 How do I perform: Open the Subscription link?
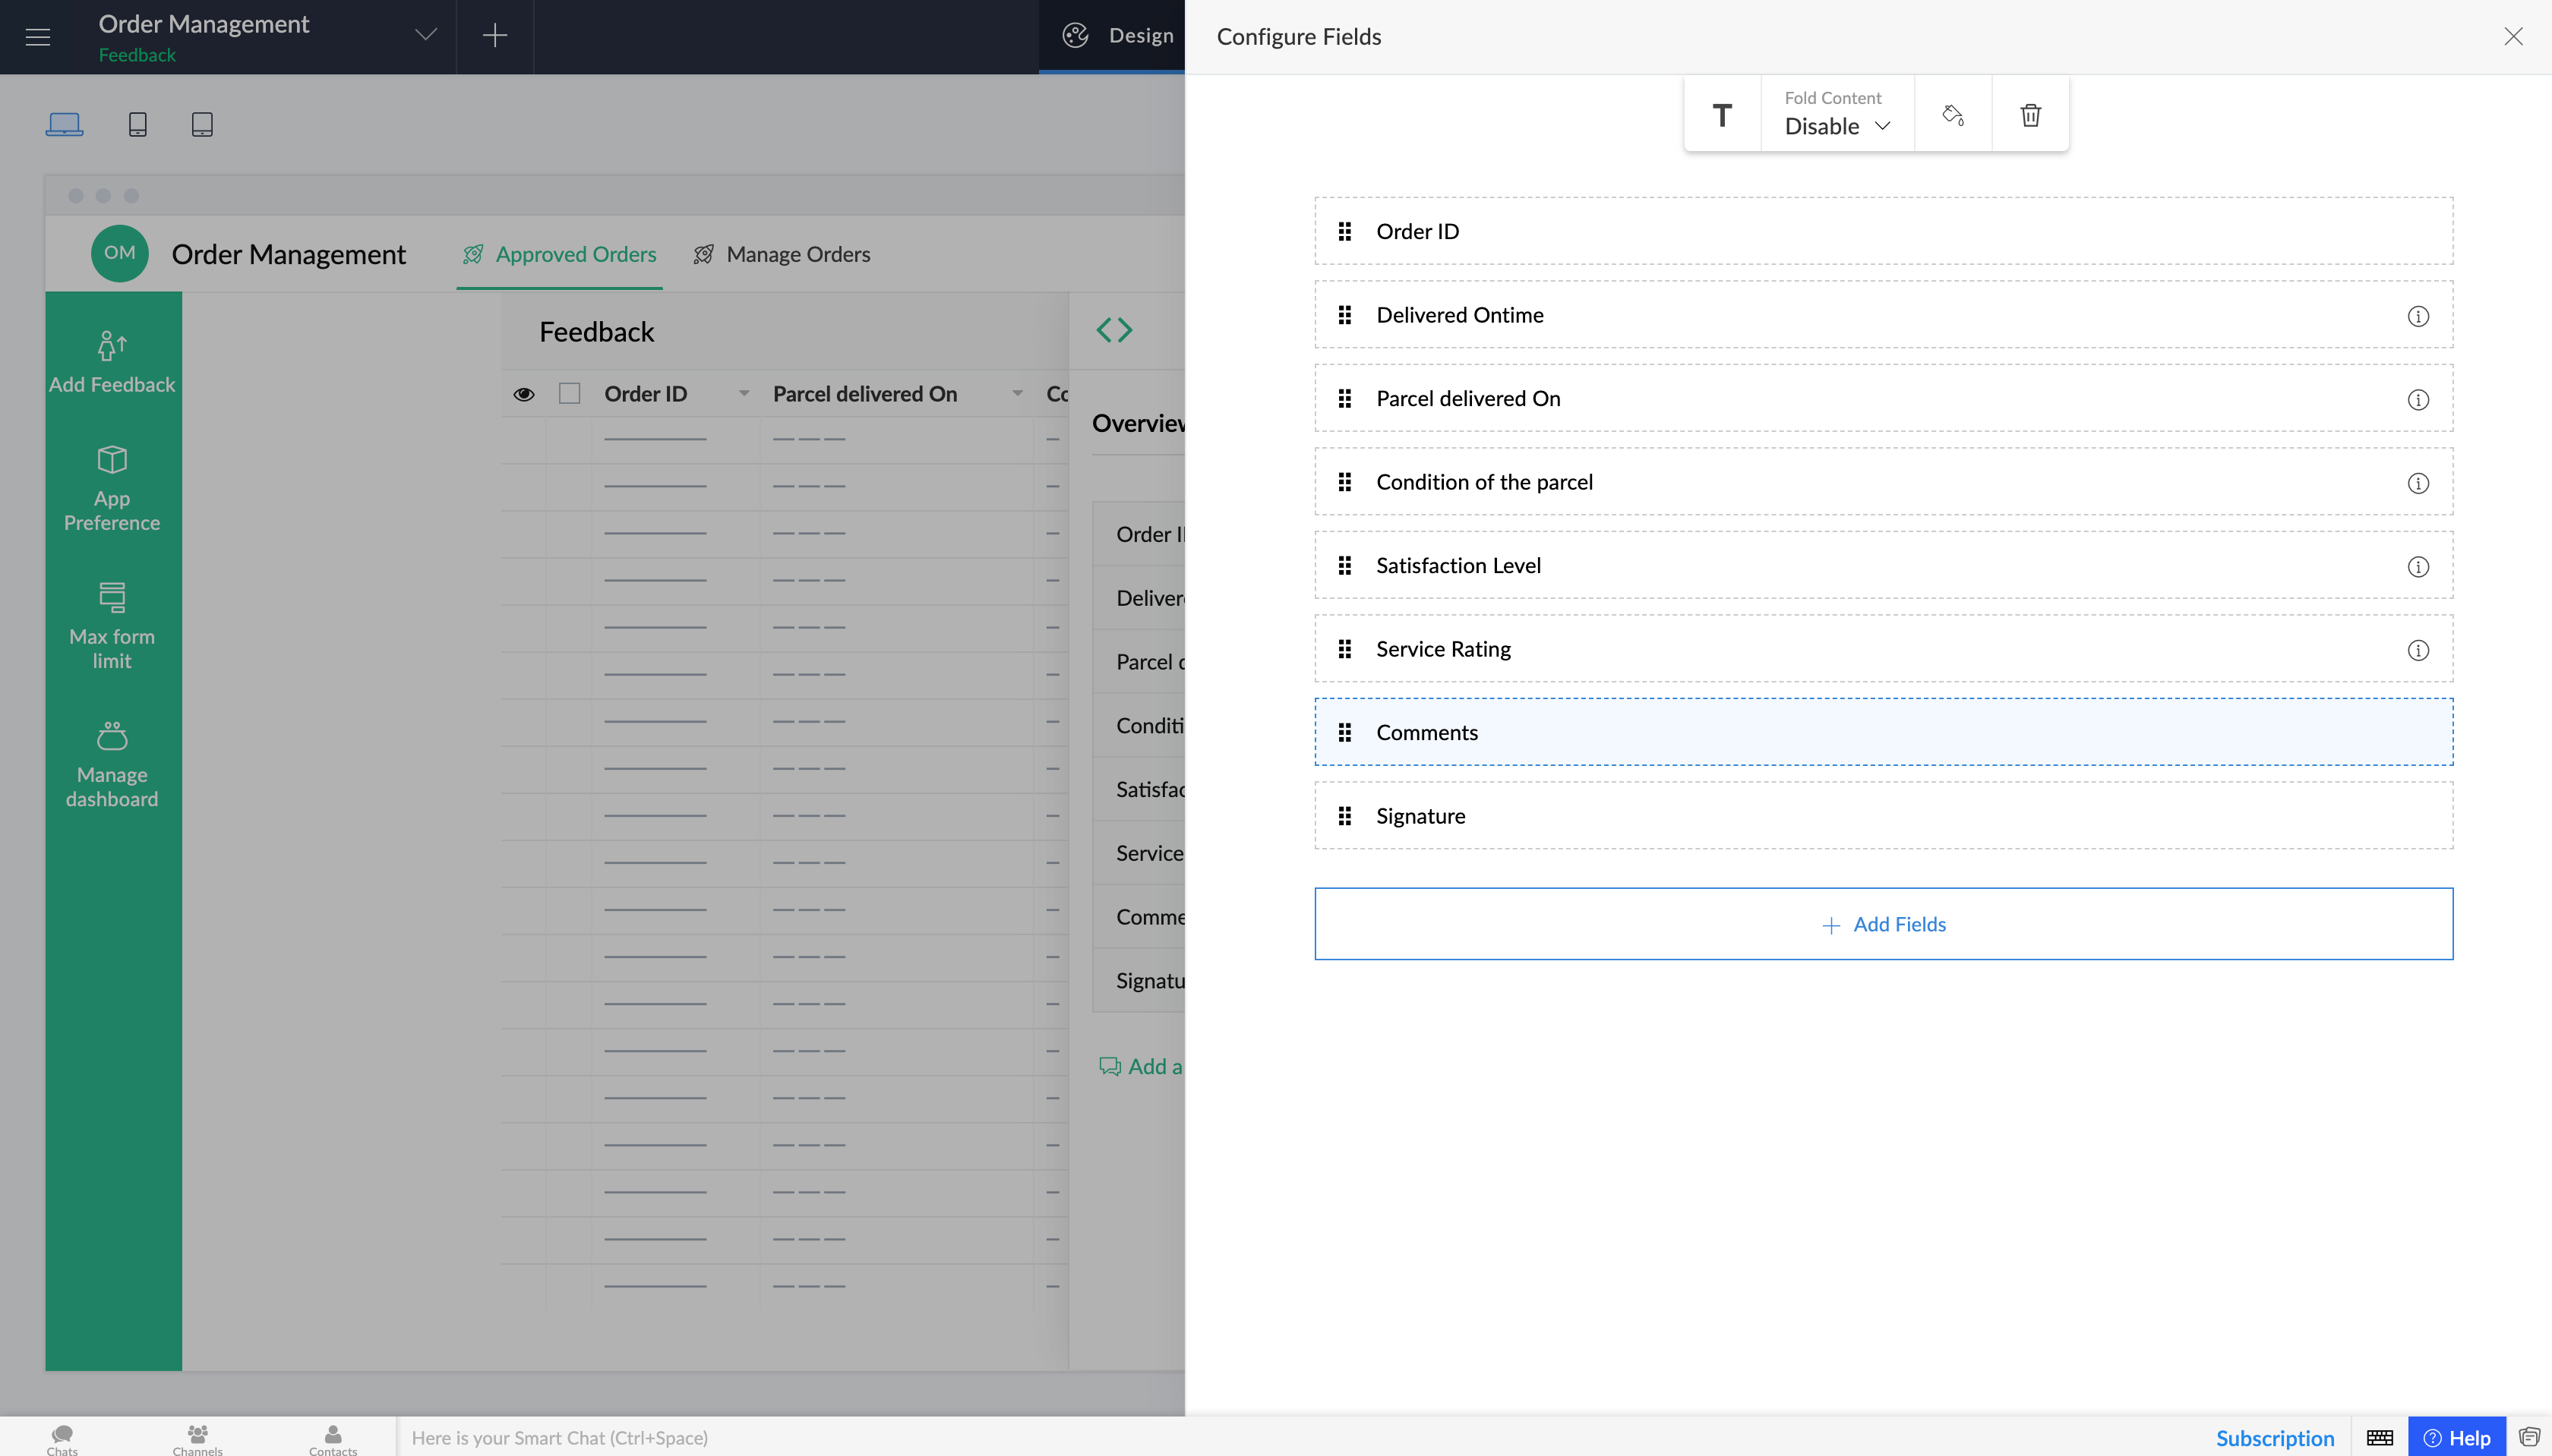(x=2274, y=1437)
